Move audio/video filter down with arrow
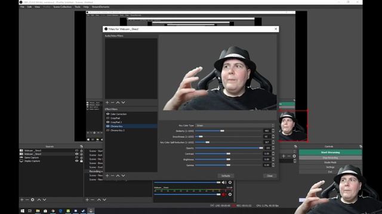Screen dimensions: 382x214 tap(124, 103)
